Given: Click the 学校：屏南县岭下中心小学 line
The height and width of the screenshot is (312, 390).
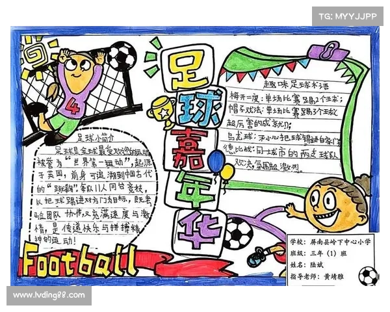Looking at the screenshot, I should coord(330,241).
